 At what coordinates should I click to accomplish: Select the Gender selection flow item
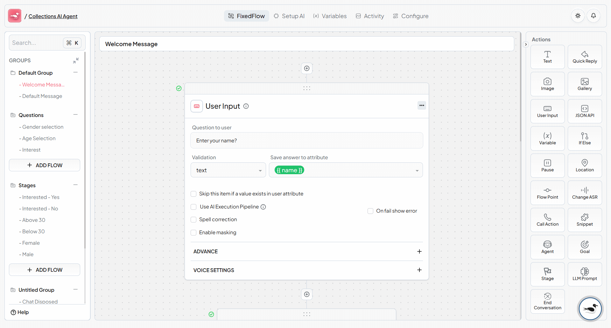tap(43, 126)
